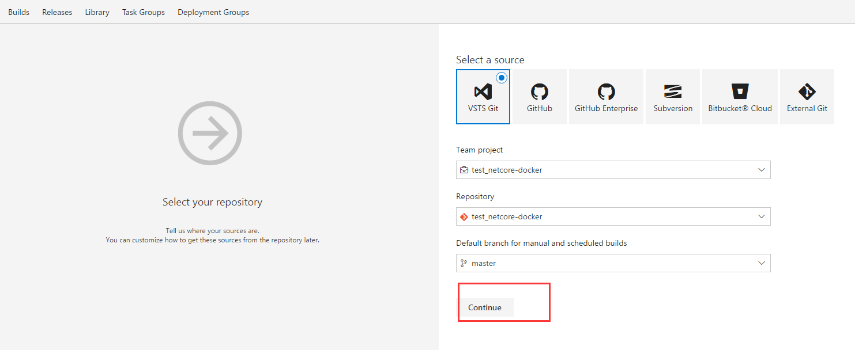855x350 pixels.
Task: Pick the GitHub Enterprise source icon
Action: click(x=606, y=92)
